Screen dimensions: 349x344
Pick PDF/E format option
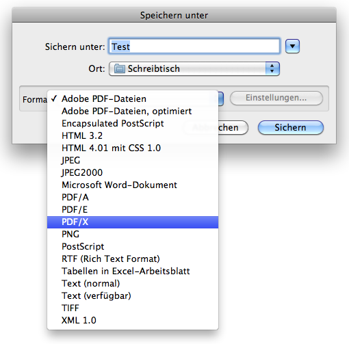pos(133,210)
